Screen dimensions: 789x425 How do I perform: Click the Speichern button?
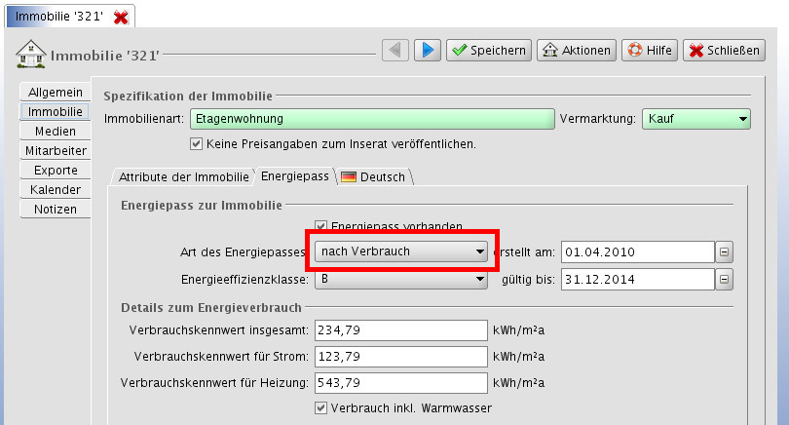coord(489,50)
